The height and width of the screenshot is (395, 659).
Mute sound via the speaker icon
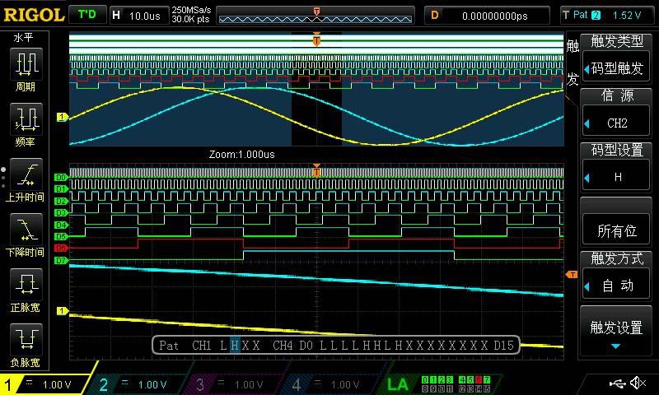click(x=638, y=383)
